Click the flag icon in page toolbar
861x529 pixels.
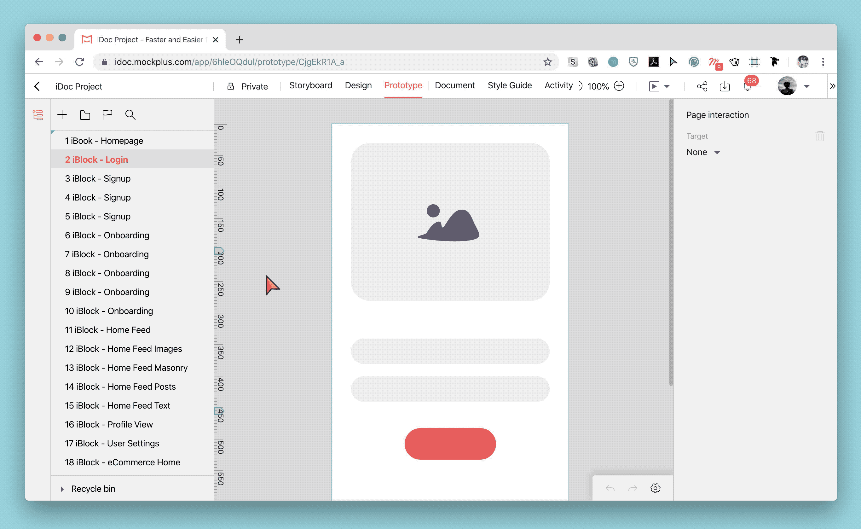click(x=107, y=114)
